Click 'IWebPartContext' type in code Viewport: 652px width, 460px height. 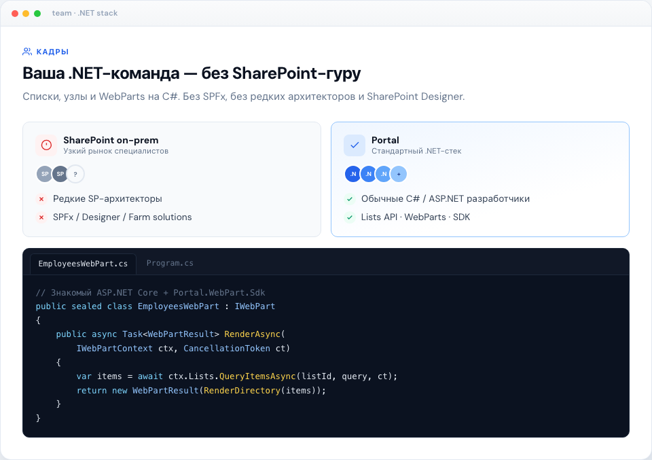(x=114, y=349)
